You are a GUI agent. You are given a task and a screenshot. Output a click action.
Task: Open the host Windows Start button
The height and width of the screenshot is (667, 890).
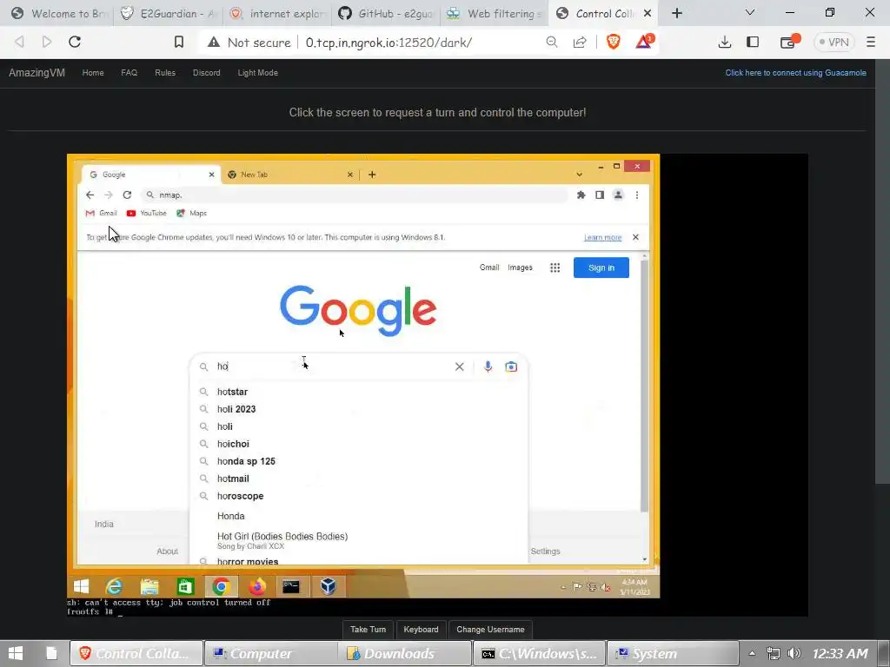point(16,653)
